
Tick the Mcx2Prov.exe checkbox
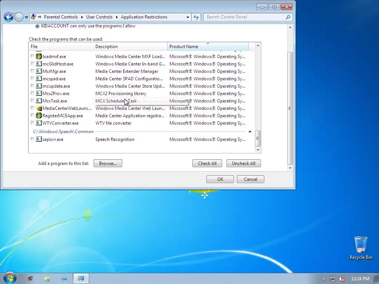33,93
